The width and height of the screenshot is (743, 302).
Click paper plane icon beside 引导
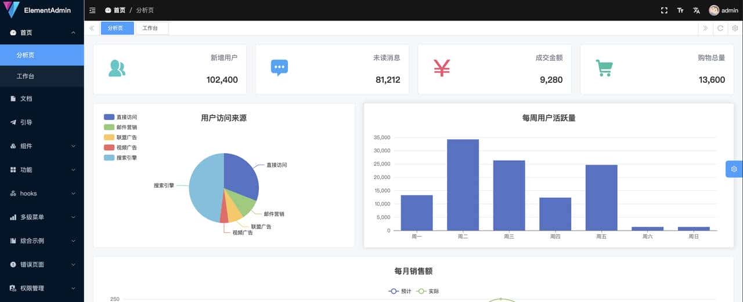13,122
